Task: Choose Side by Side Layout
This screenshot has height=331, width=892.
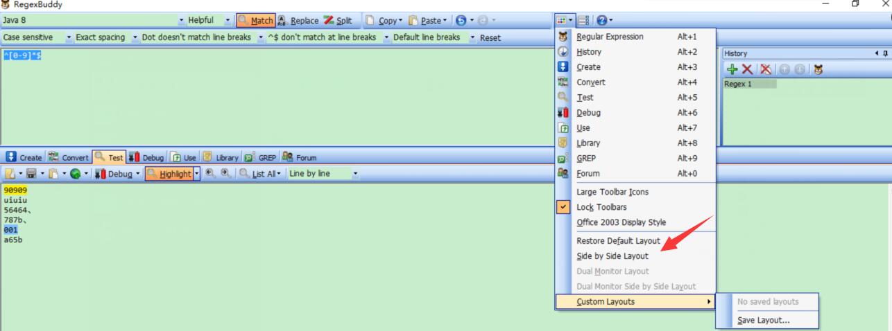Action: tap(635, 256)
